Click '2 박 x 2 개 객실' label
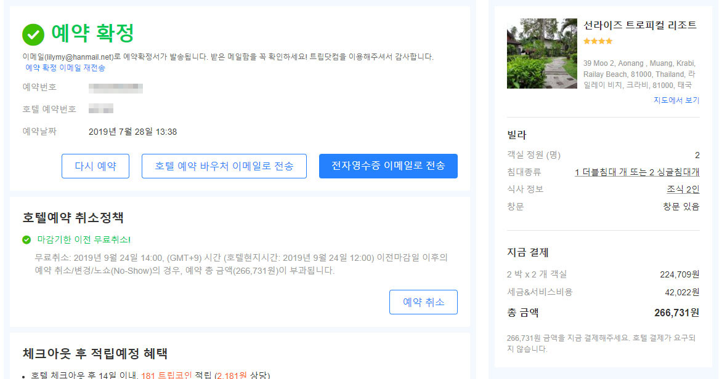Screen dimensions: 722x379 (537, 274)
